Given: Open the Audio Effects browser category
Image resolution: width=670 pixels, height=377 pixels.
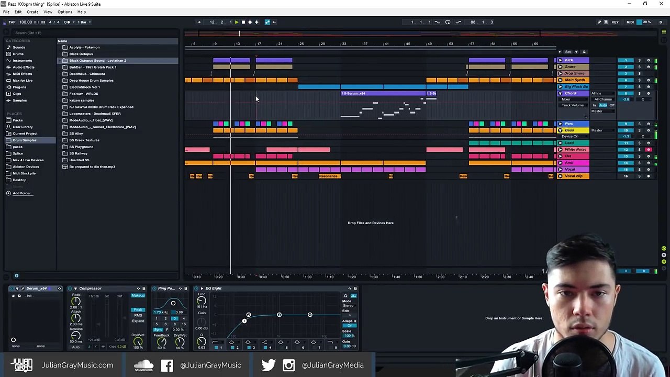Looking at the screenshot, I should pyautogui.click(x=24, y=67).
